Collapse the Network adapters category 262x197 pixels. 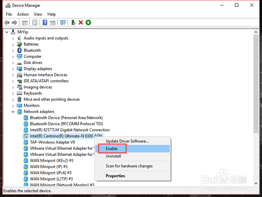coord(13,112)
